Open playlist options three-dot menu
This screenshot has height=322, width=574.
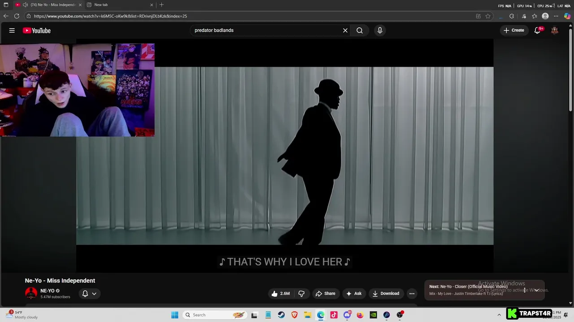point(525,290)
